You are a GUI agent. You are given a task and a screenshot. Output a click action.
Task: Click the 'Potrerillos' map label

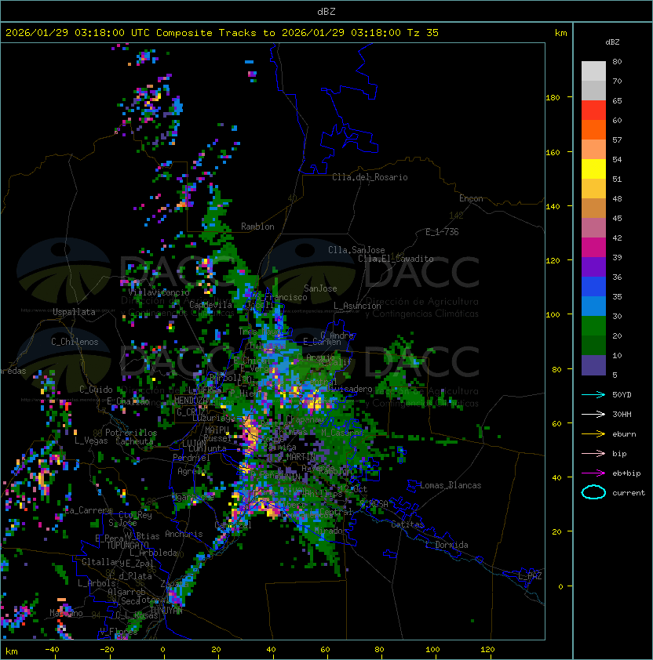pyautogui.click(x=131, y=433)
